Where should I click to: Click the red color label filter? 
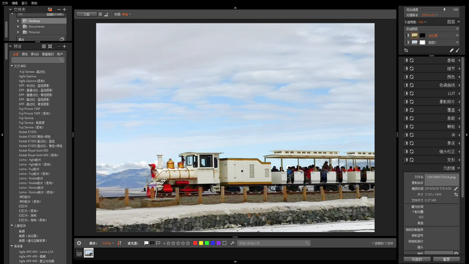195,243
